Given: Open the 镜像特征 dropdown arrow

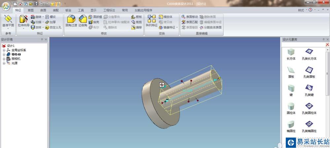Looking at the screenshot, I should click(177, 27).
